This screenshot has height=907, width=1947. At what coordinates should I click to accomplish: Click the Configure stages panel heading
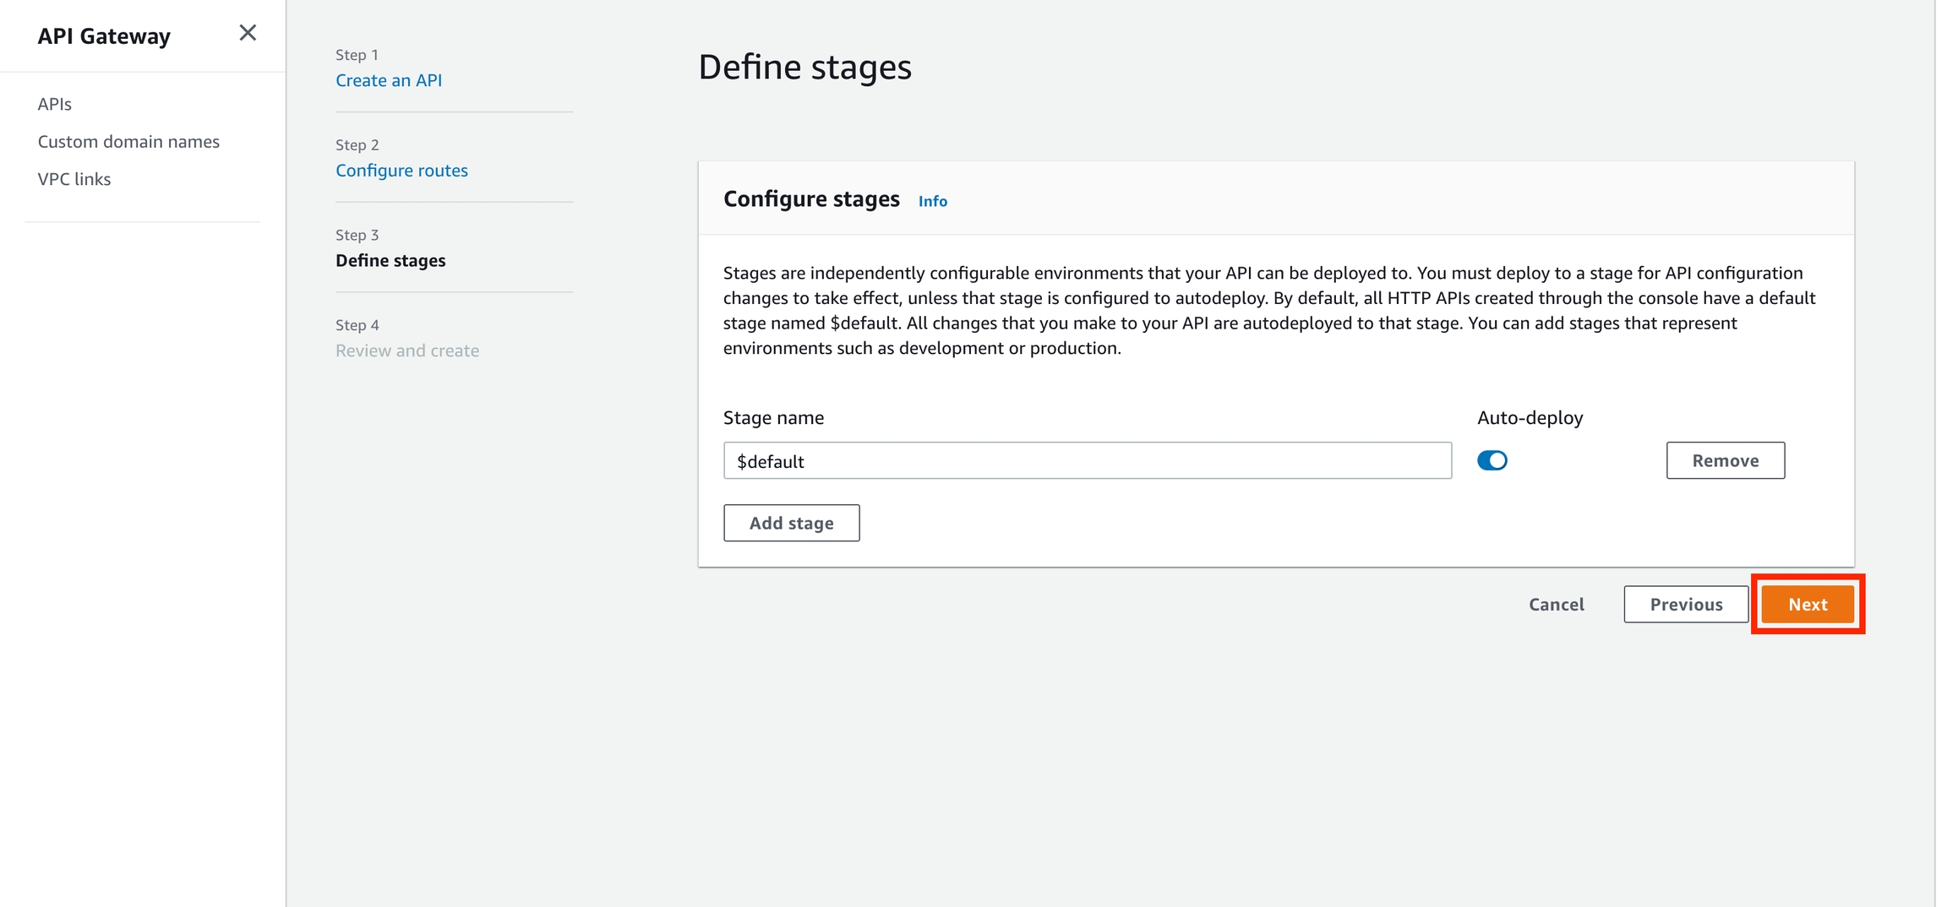click(811, 199)
